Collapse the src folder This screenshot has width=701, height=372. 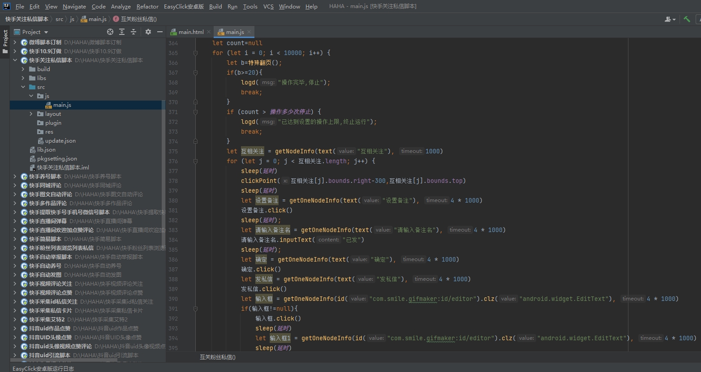click(23, 87)
